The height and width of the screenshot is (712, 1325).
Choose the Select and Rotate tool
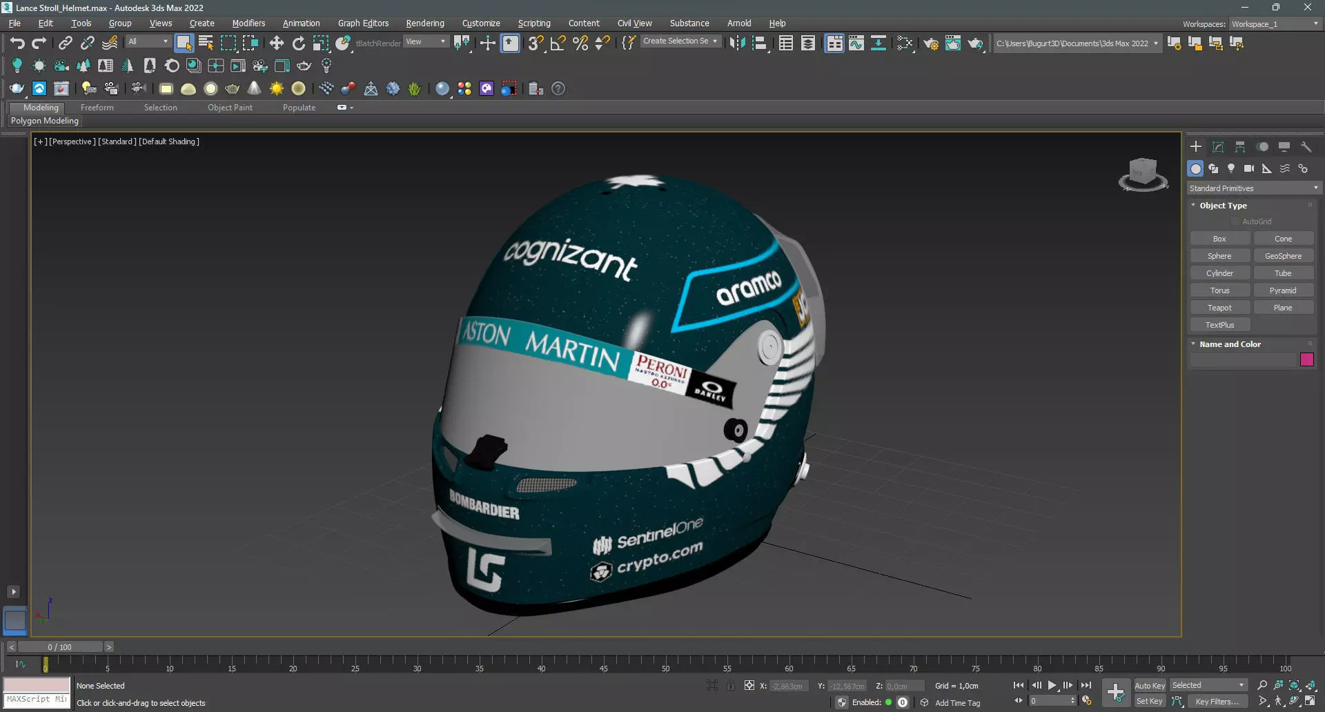pyautogui.click(x=298, y=43)
